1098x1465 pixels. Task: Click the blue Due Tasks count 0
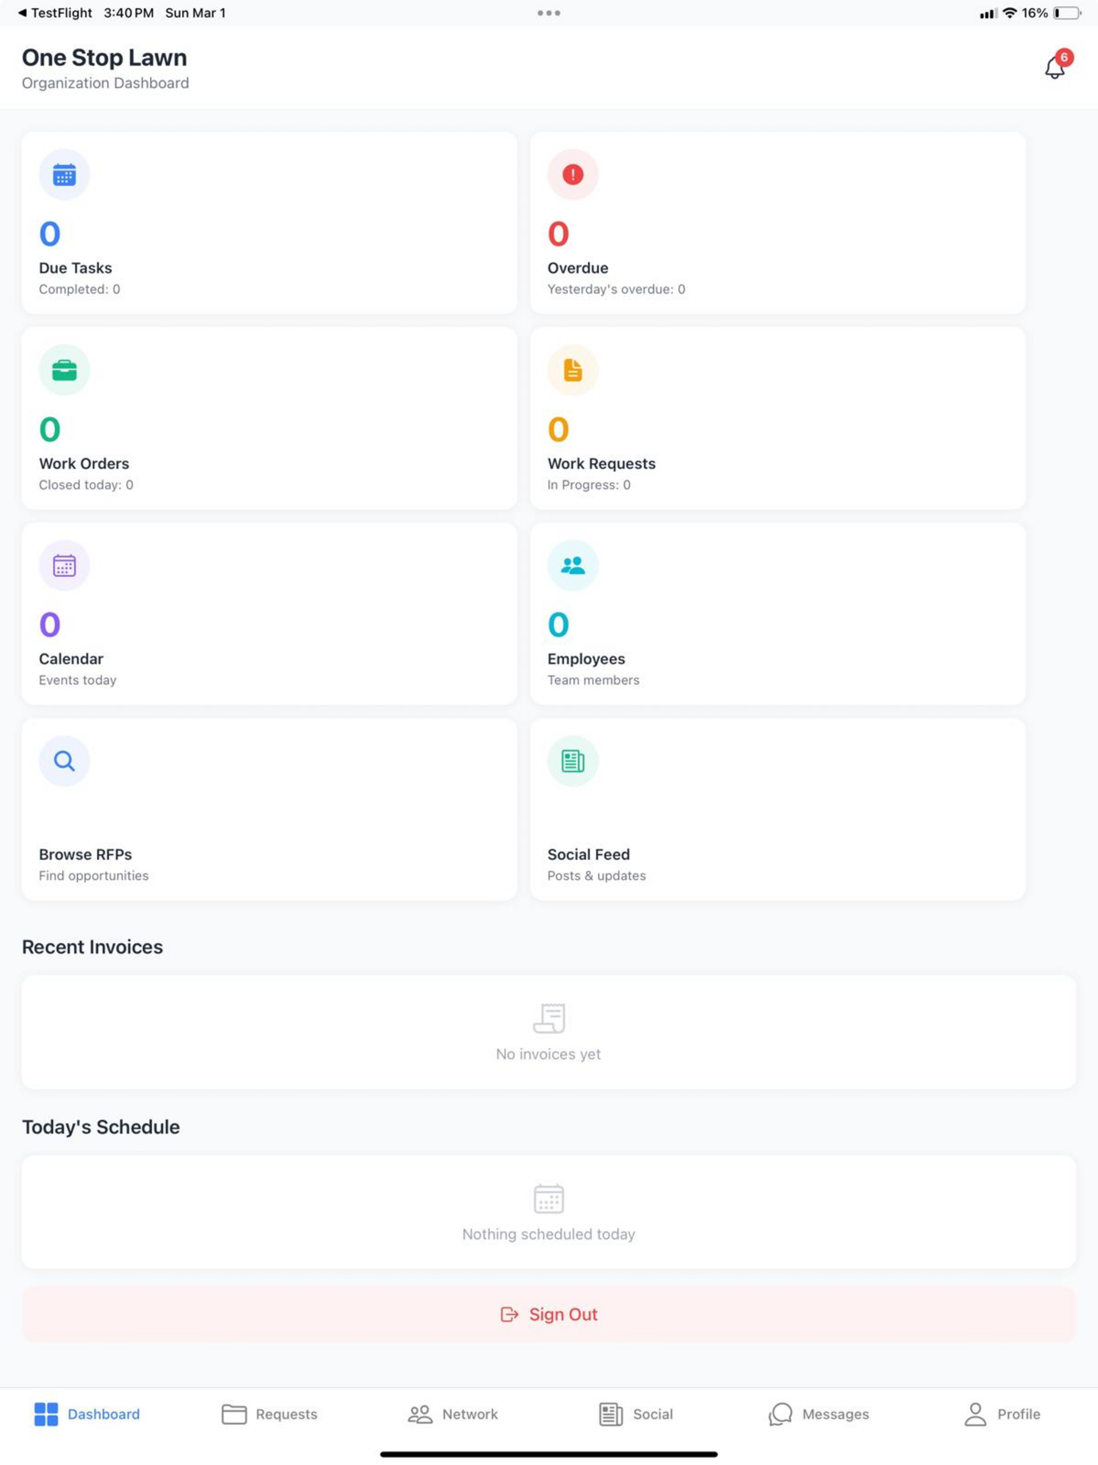[50, 233]
